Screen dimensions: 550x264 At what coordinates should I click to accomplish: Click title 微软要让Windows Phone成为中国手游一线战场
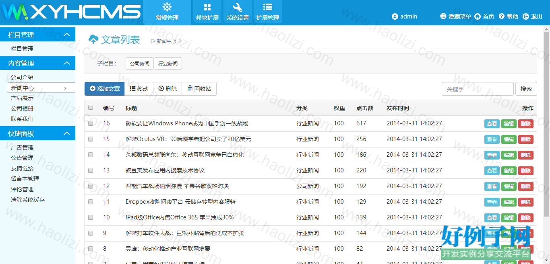point(187,123)
